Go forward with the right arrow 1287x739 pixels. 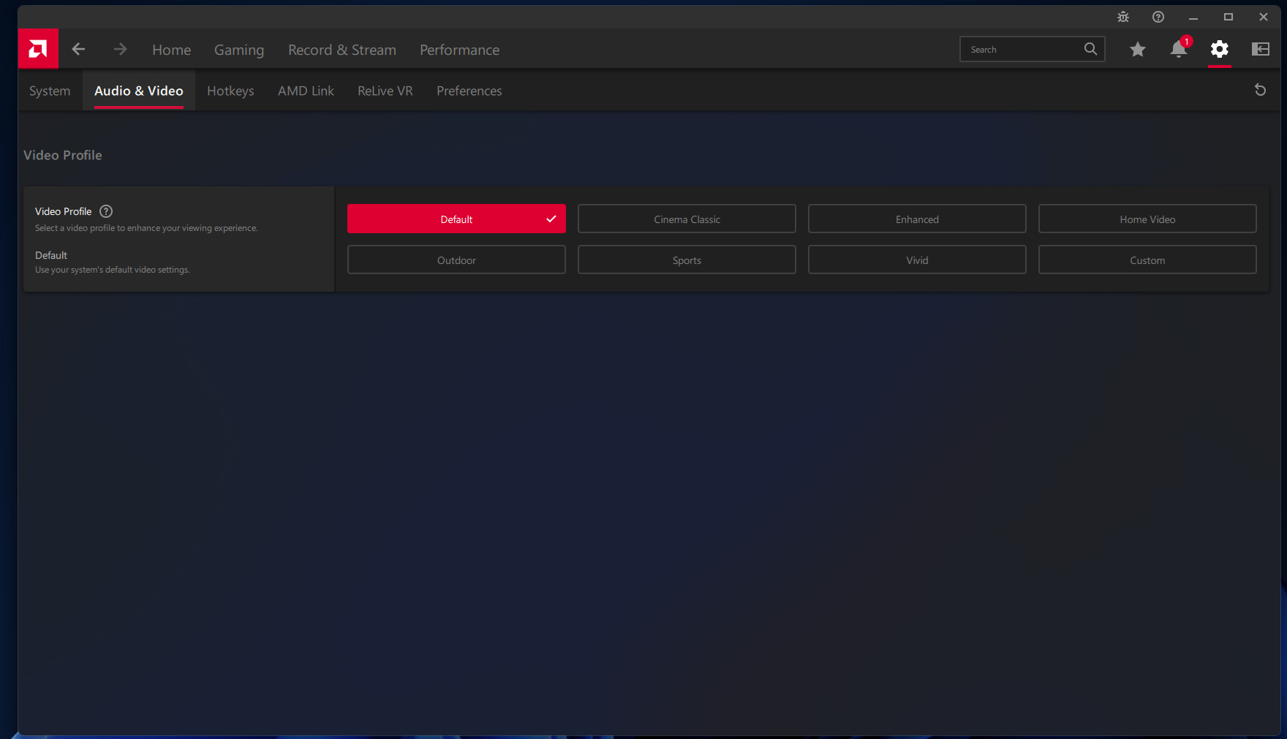tap(121, 49)
